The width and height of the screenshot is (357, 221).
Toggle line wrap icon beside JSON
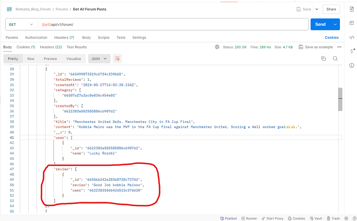coord(117,59)
